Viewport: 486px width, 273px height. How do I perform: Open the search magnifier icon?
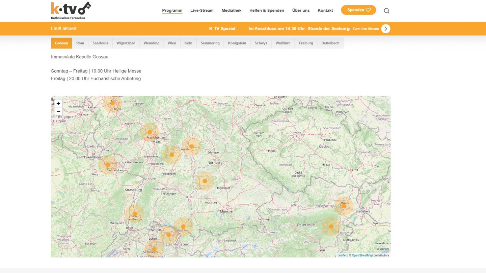coord(387,11)
